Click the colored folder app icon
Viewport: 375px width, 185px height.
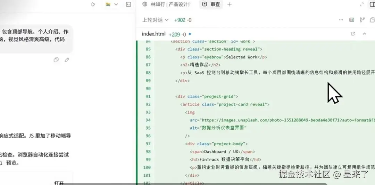click(108, 4)
